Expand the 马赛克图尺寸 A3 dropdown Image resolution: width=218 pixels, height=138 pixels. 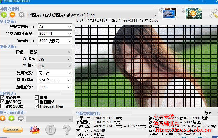[54, 27]
